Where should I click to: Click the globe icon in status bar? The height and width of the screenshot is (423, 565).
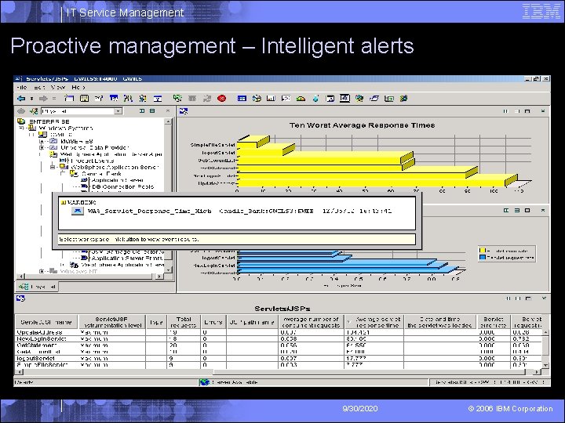(x=204, y=382)
